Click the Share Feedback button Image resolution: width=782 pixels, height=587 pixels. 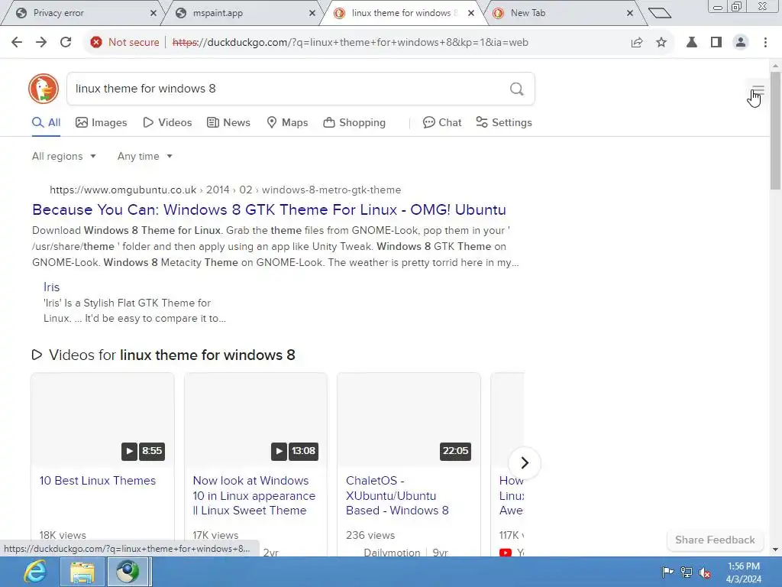click(x=715, y=540)
